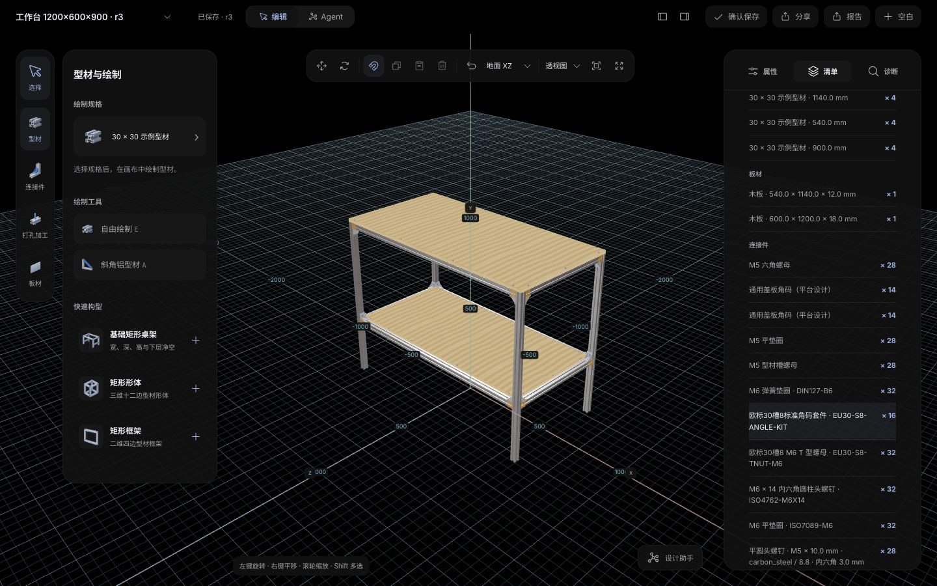Screen dimensions: 937x586
Task: Click the fit-to-view frame icon
Action: pos(596,66)
